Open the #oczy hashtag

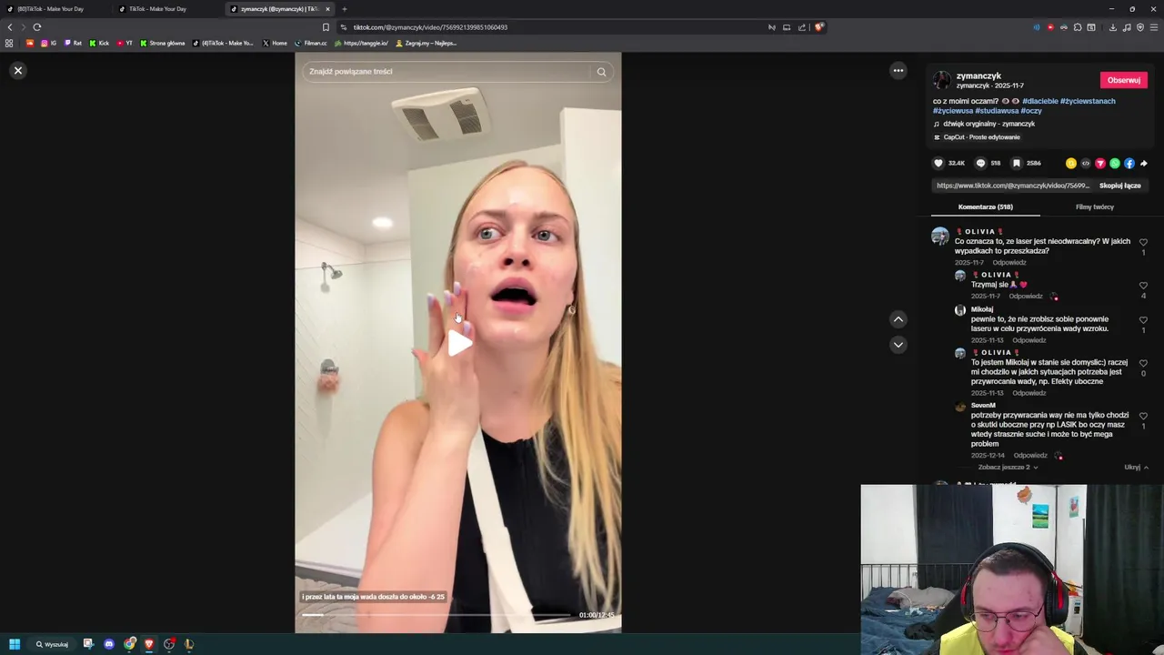point(1031,111)
